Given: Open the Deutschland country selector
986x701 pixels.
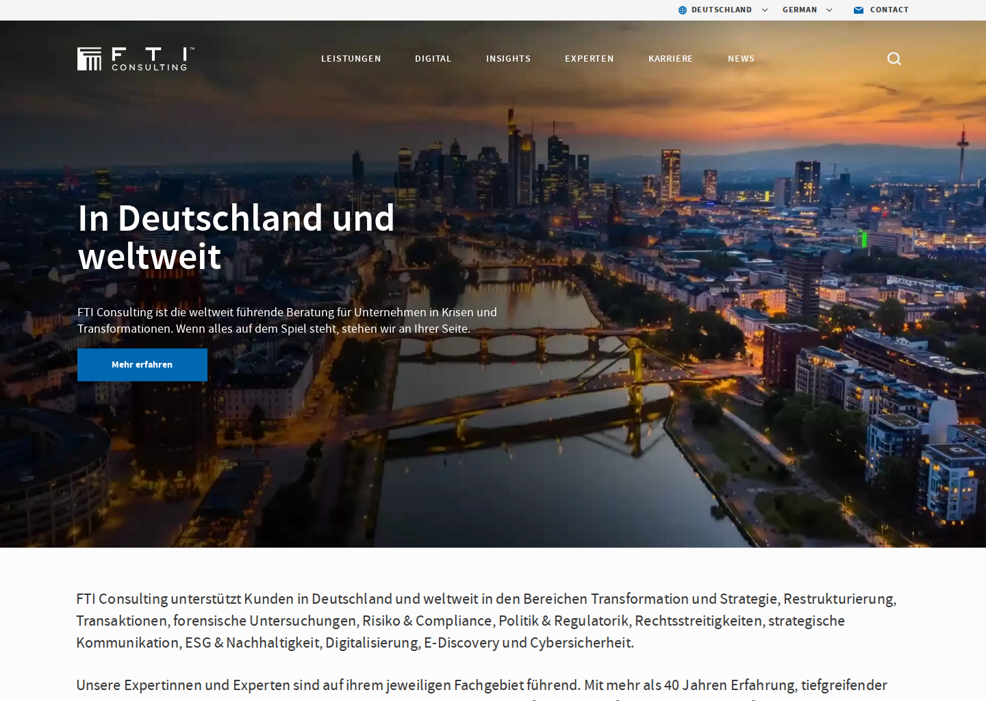Looking at the screenshot, I should [722, 10].
